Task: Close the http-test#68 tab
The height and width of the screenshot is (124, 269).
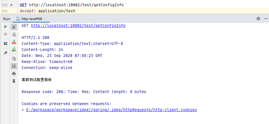Action: point(46,19)
